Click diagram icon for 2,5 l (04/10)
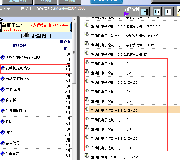This screenshot has height=160, width=180. point(87,90)
